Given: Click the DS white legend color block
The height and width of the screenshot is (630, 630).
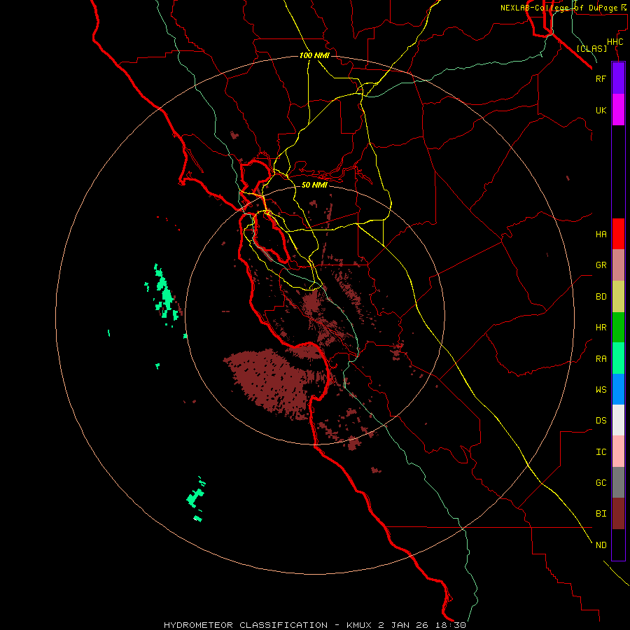Looking at the screenshot, I should pyautogui.click(x=618, y=420).
